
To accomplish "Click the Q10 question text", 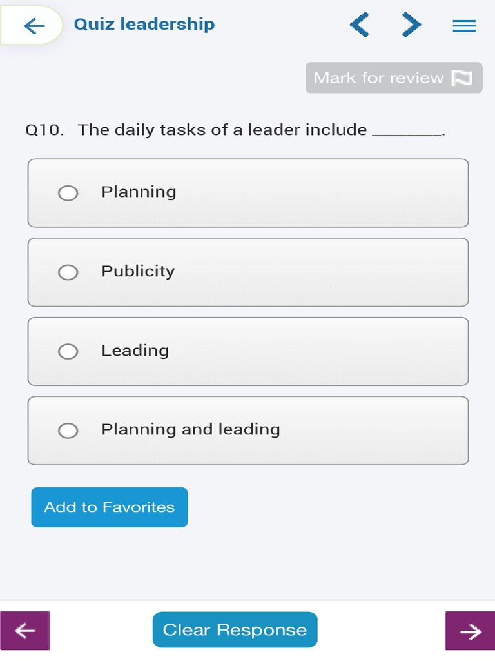I will click(x=235, y=130).
